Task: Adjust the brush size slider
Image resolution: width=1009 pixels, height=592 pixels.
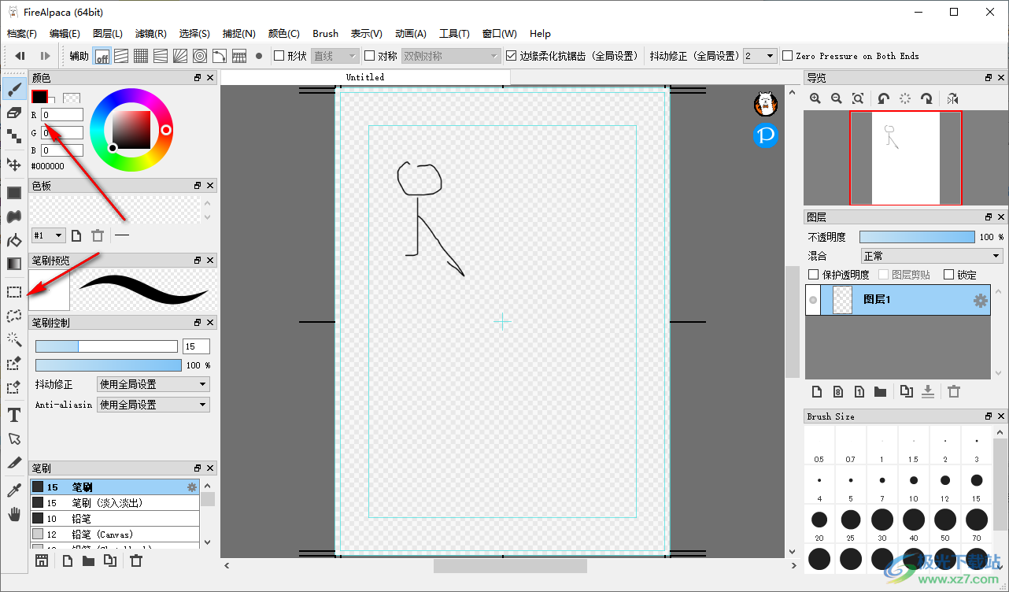Action: [106, 346]
